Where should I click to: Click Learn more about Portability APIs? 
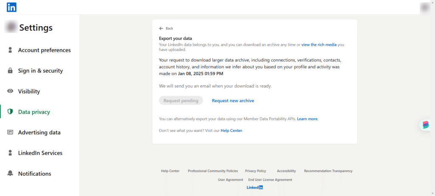308,119
